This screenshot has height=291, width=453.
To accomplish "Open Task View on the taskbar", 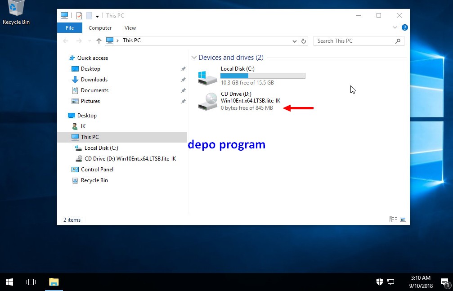I will click(31, 282).
